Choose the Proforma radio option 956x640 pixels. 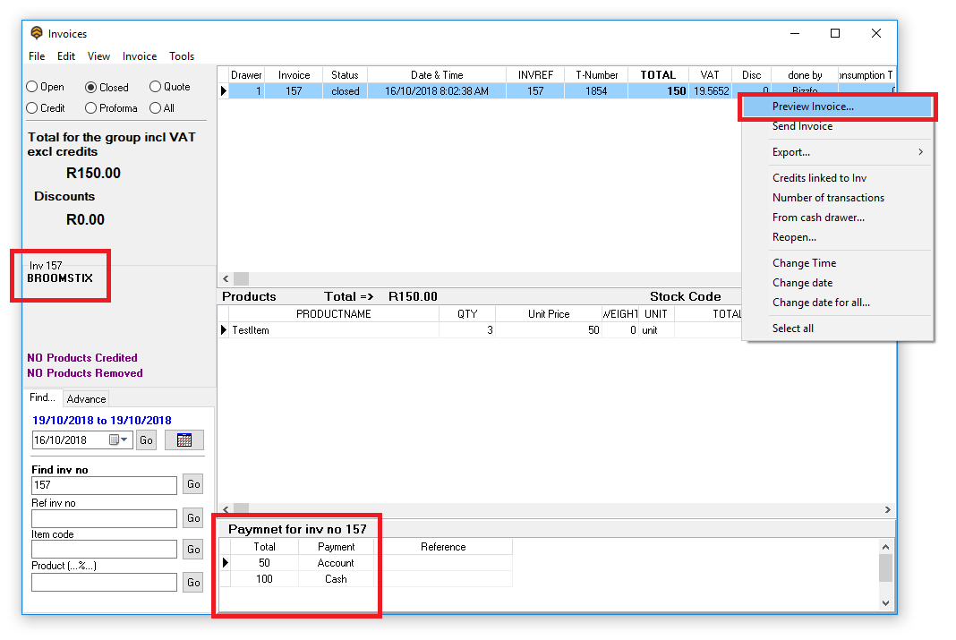pos(91,108)
